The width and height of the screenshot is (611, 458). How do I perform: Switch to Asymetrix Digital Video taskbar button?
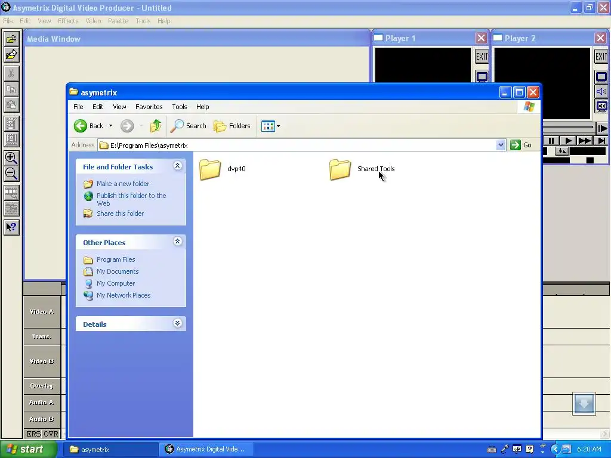206,450
